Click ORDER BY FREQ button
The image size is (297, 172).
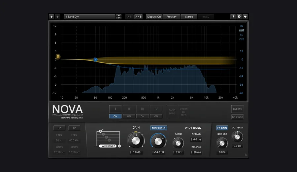(183, 112)
